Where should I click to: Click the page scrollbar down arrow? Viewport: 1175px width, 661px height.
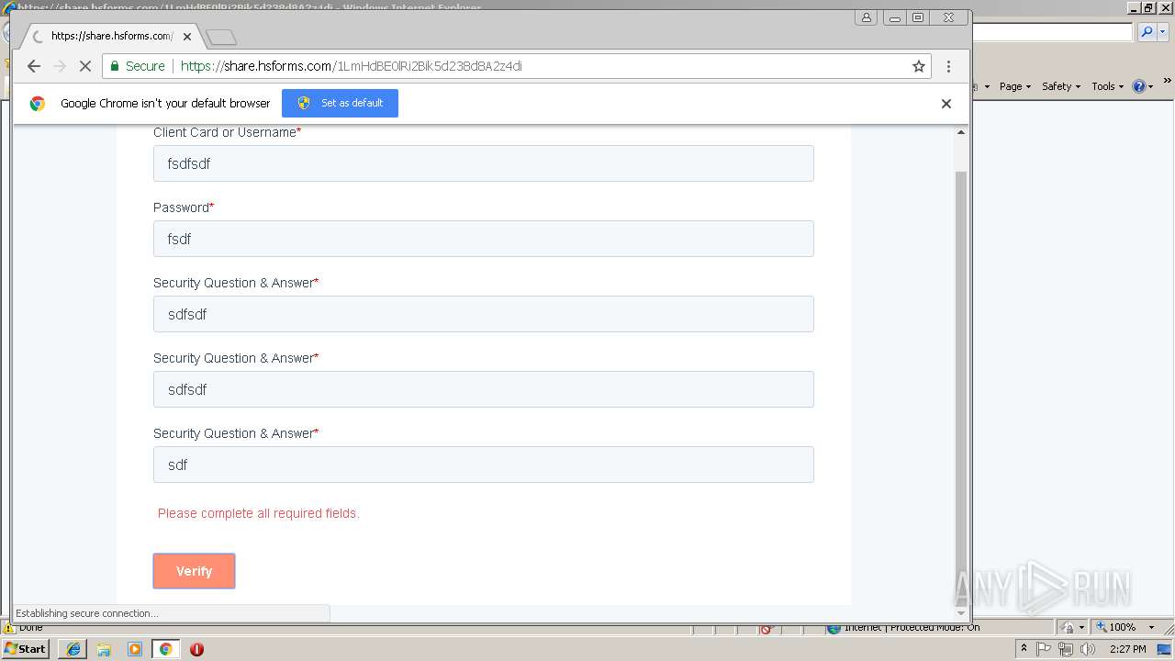click(x=961, y=613)
